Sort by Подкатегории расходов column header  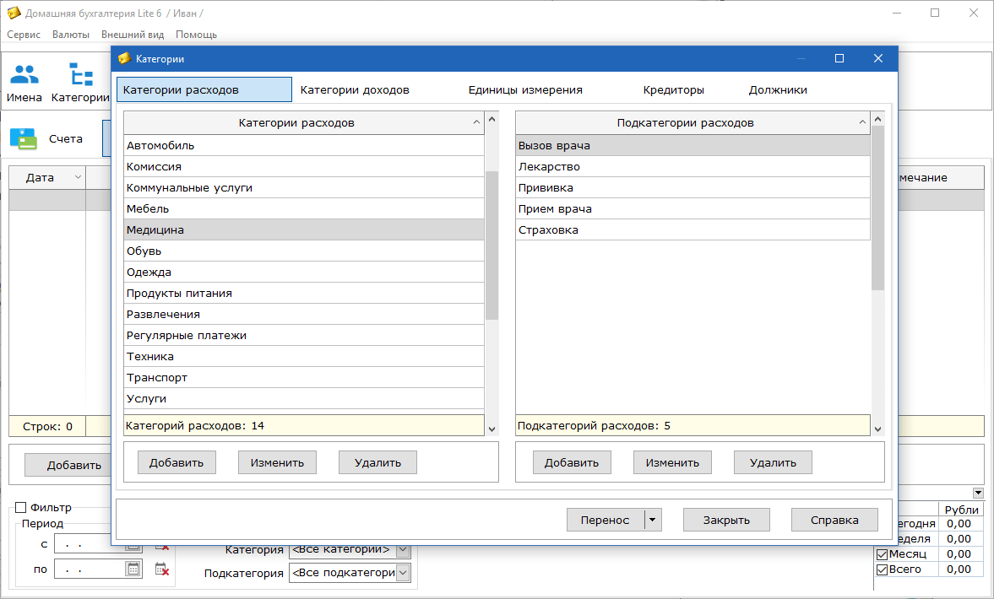693,123
